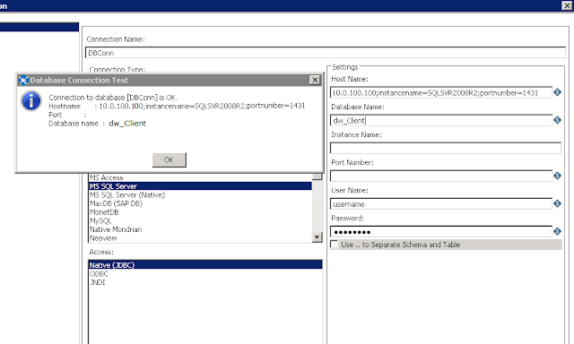Select MaxDB (SAP DB) connection type
Screen dimensions: 574x344
pyautogui.click(x=200, y=203)
